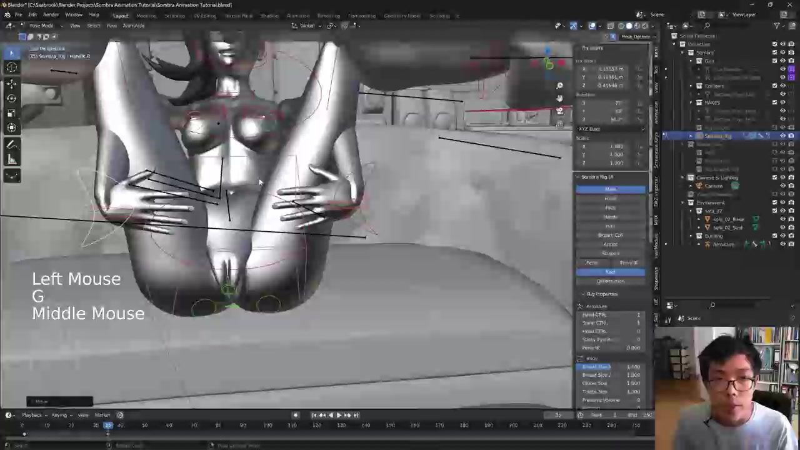This screenshot has height=450, width=800.
Task: Open the Pose Mode dropdown
Action: click(x=41, y=26)
